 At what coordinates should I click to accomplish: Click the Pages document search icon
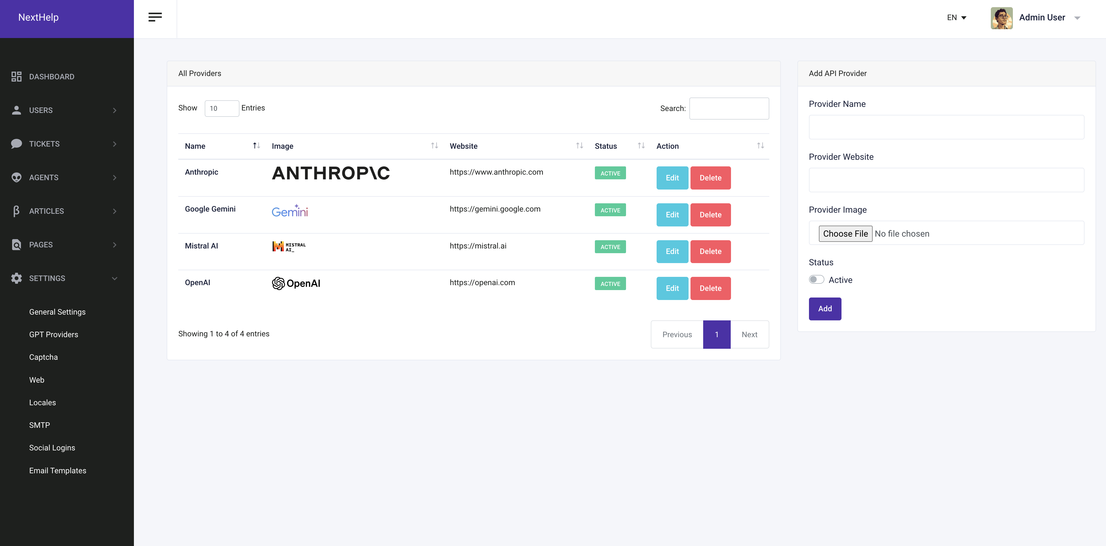[x=16, y=245]
